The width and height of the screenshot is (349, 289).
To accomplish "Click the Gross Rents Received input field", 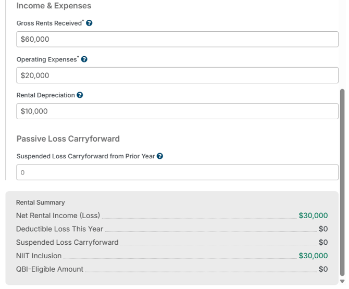I will 178,39.
